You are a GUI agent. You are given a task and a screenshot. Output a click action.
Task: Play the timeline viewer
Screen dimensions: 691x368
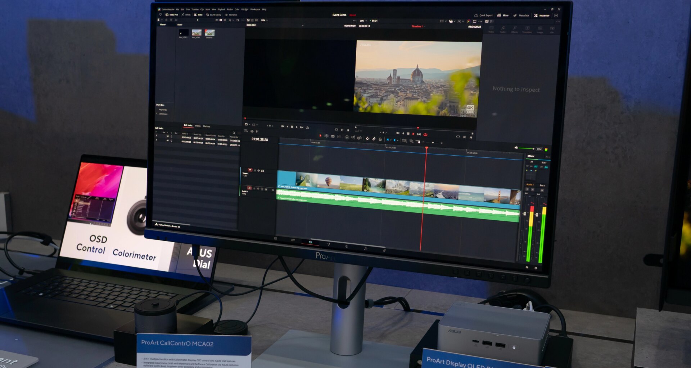(x=413, y=134)
